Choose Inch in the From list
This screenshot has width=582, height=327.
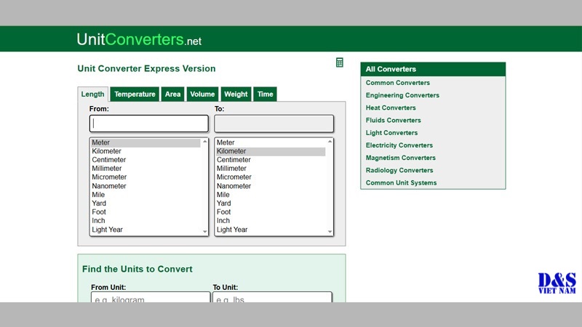(x=146, y=221)
